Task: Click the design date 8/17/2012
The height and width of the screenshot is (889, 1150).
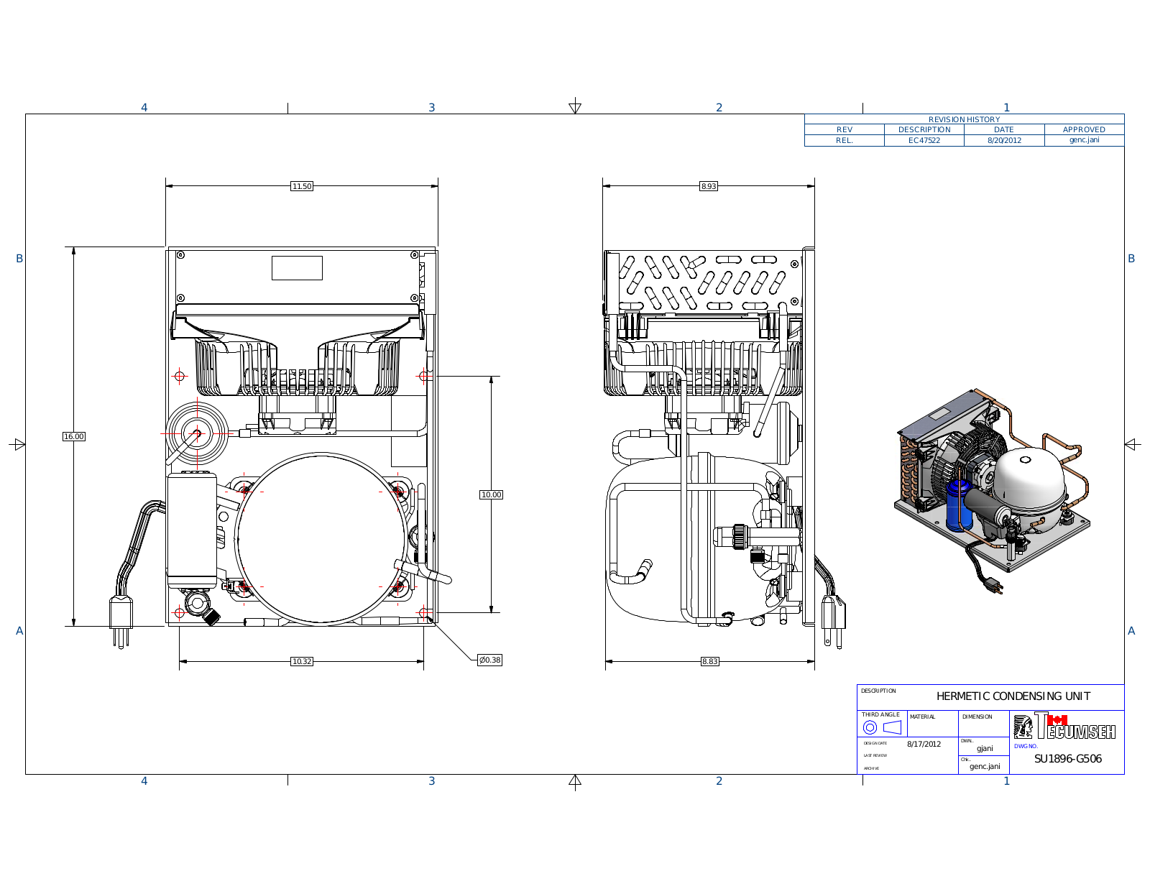Action: (924, 744)
